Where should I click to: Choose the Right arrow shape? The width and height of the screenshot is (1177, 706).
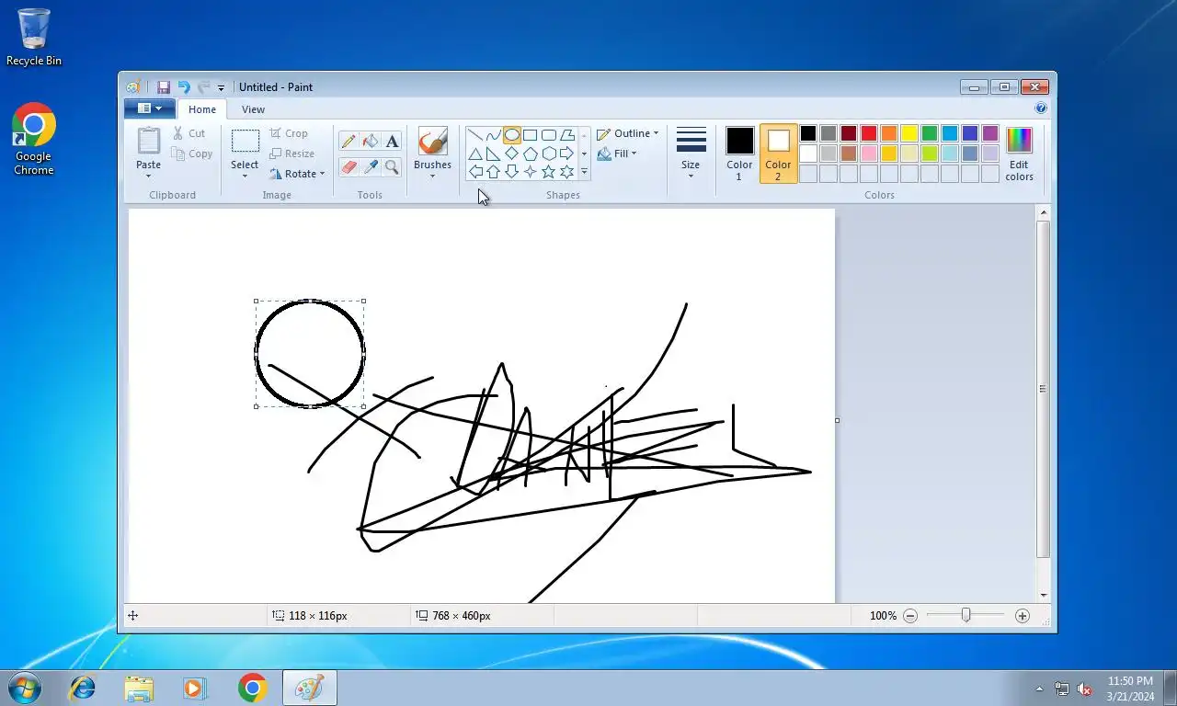[x=567, y=154]
